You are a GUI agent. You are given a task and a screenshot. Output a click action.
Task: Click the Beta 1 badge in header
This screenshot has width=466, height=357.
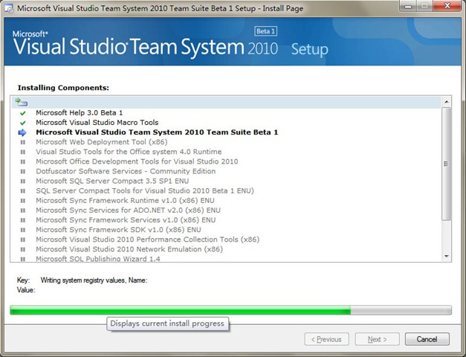[265, 31]
